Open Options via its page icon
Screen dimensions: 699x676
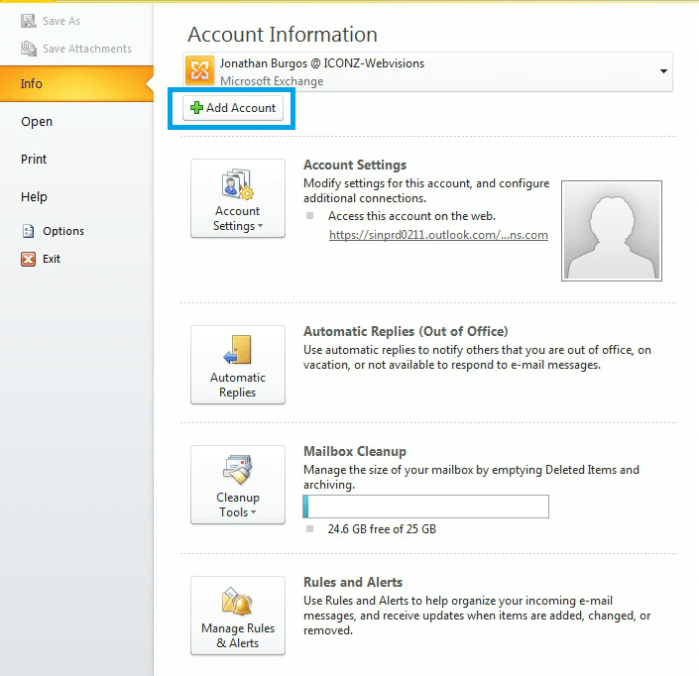point(28,231)
